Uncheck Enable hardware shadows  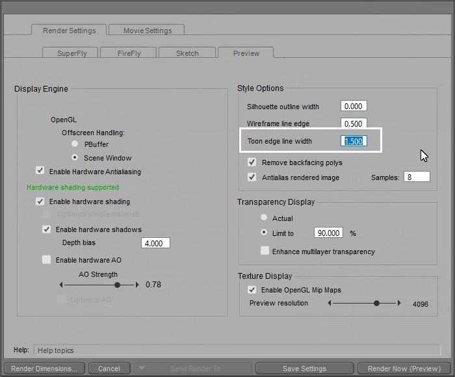(47, 229)
